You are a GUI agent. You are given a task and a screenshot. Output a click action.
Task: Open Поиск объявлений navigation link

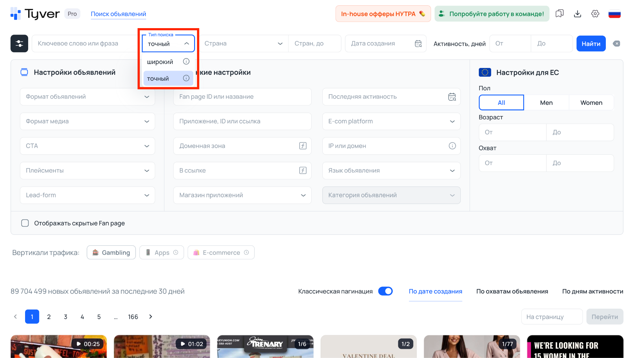coord(118,14)
